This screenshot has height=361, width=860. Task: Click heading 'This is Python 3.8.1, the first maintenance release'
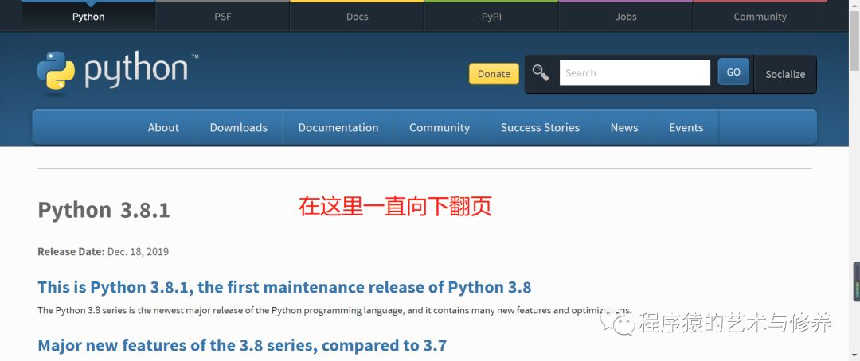[284, 287]
